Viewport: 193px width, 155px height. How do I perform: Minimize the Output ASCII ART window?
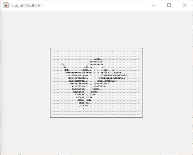154,5
